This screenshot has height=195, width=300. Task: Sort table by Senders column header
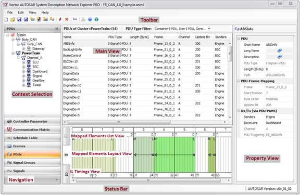(221, 37)
